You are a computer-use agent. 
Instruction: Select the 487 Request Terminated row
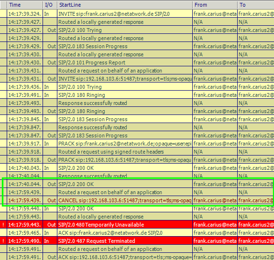tap(137, 241)
